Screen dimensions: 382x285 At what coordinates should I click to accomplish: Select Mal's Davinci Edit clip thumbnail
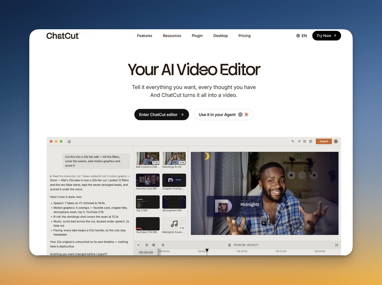[148, 158]
